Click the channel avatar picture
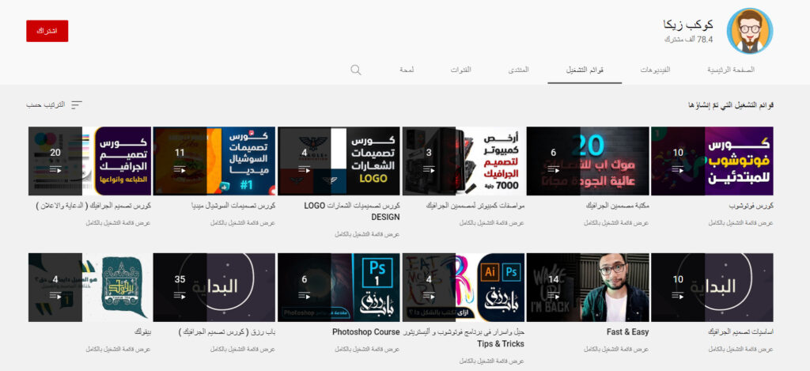810x371 pixels. pos(749,32)
